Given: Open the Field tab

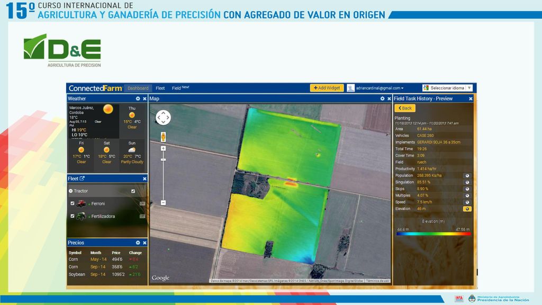Looking at the screenshot, I should (180, 88).
